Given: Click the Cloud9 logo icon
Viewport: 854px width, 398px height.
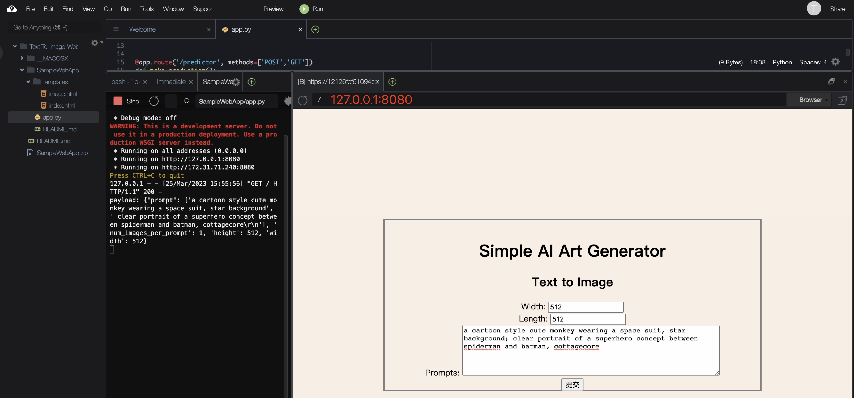Looking at the screenshot, I should [12, 9].
